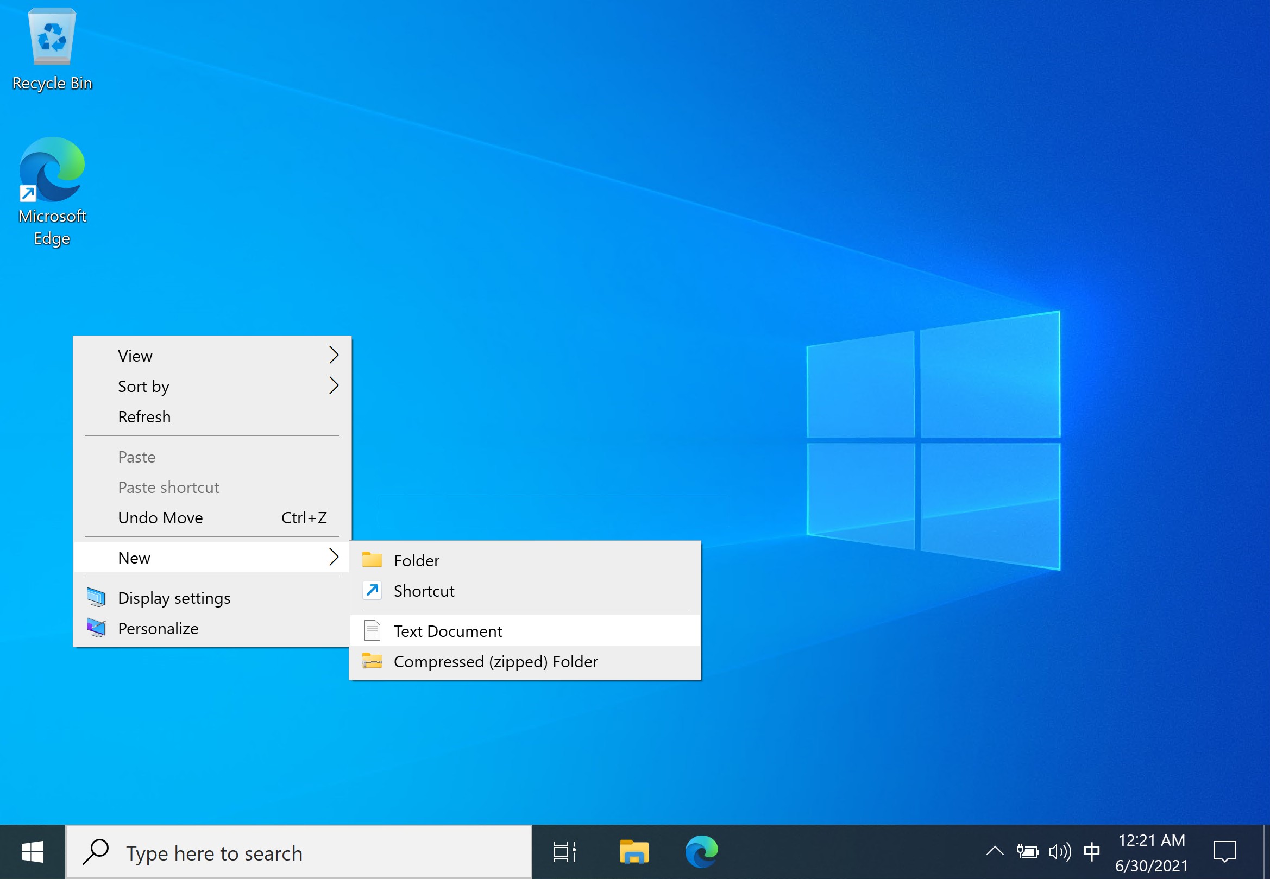Click the Type here to search box

click(x=299, y=852)
